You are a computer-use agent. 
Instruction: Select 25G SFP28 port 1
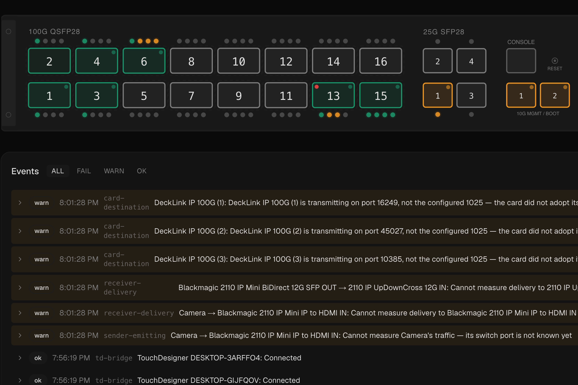click(x=438, y=95)
